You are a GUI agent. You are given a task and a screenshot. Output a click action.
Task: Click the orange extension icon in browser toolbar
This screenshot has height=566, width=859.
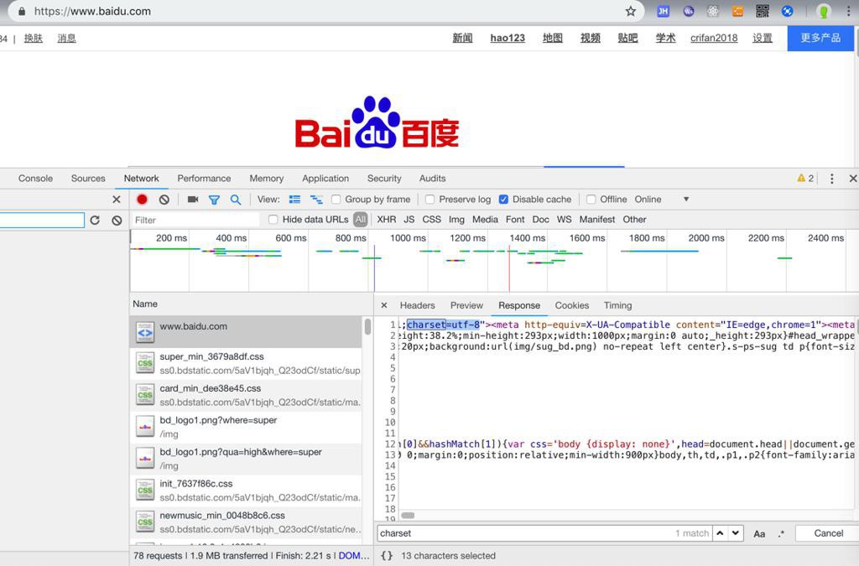(x=737, y=11)
